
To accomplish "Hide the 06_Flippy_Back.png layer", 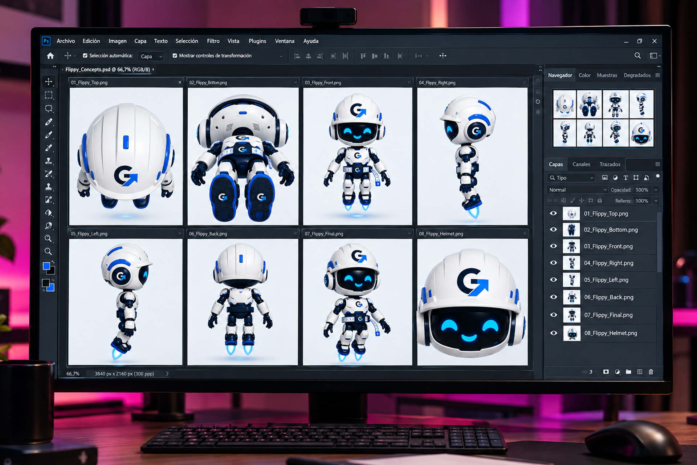I will pos(553,297).
